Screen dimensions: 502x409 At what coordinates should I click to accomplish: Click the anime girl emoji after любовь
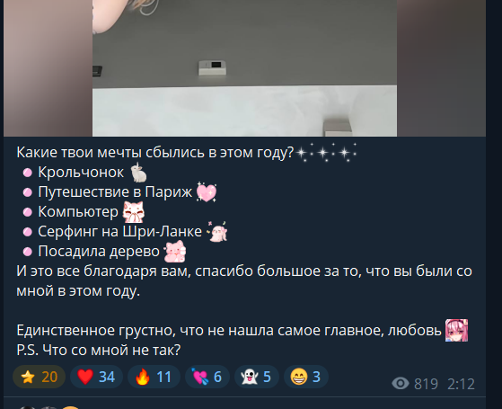456,330
